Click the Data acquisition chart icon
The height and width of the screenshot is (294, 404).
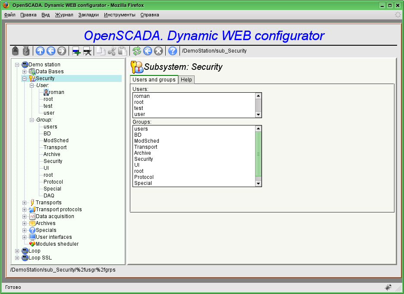pos(32,216)
